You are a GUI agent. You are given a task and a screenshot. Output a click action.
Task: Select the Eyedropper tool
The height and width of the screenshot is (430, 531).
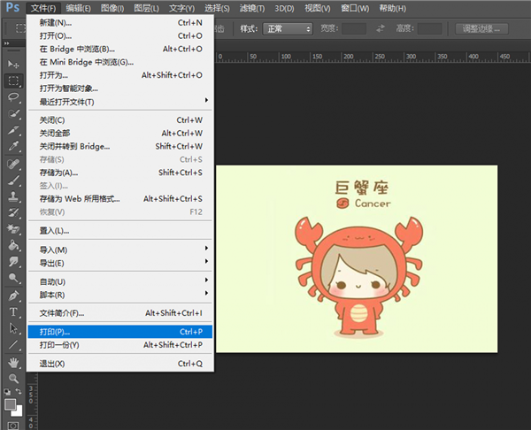pos(14,147)
